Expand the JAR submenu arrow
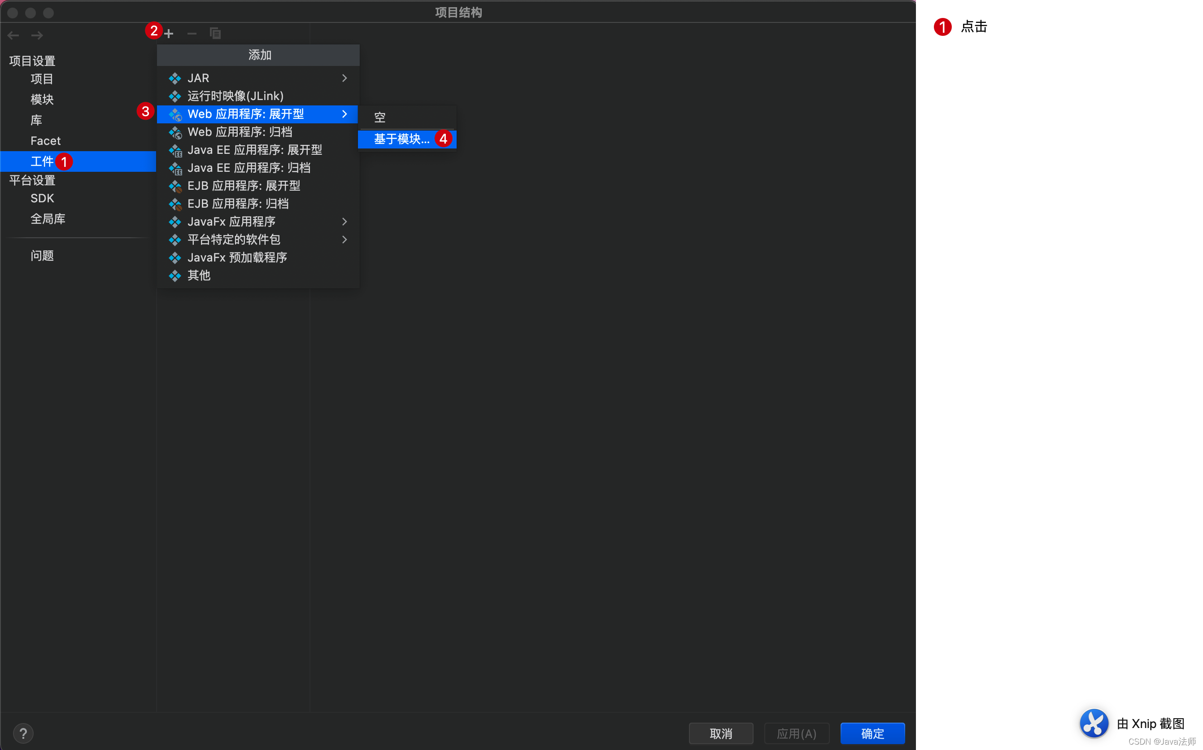Screen dimensions: 1203x750 [x=344, y=78]
